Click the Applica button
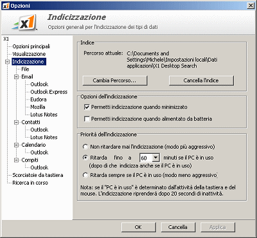The image size is (257, 238). [x=218, y=227]
